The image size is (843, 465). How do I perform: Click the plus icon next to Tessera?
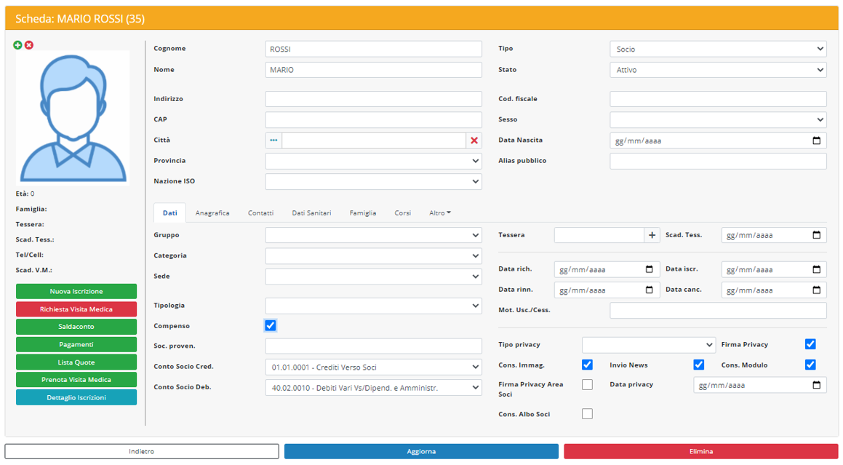point(652,235)
